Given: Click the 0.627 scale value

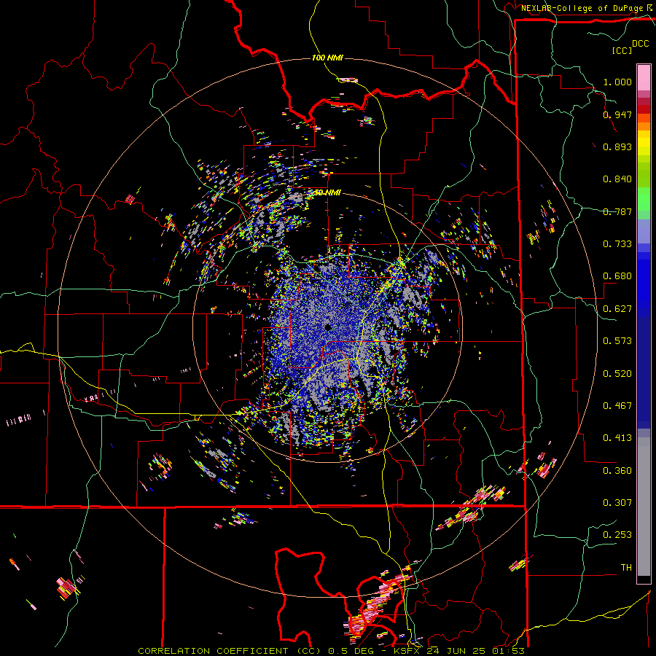Looking at the screenshot, I should pos(617,308).
